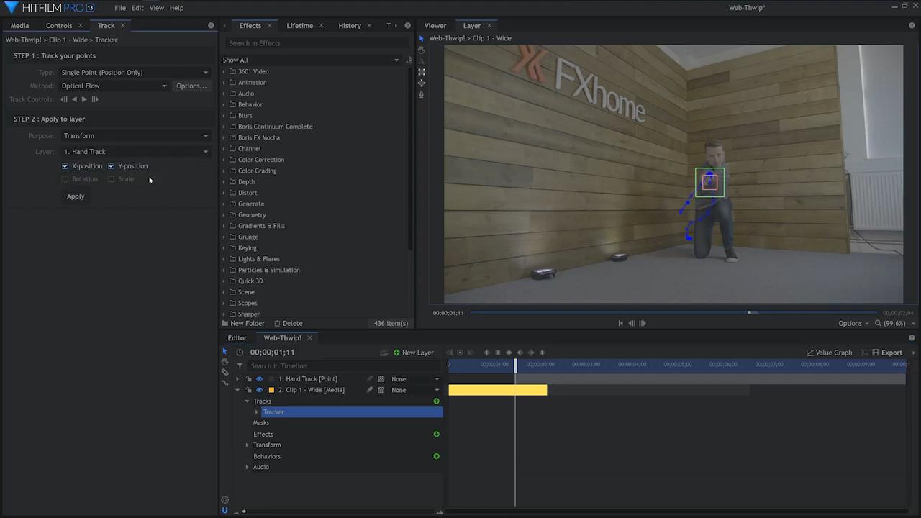Screen dimensions: 921x518
Task: Click the Effects panel sort icon
Action: pos(409,60)
